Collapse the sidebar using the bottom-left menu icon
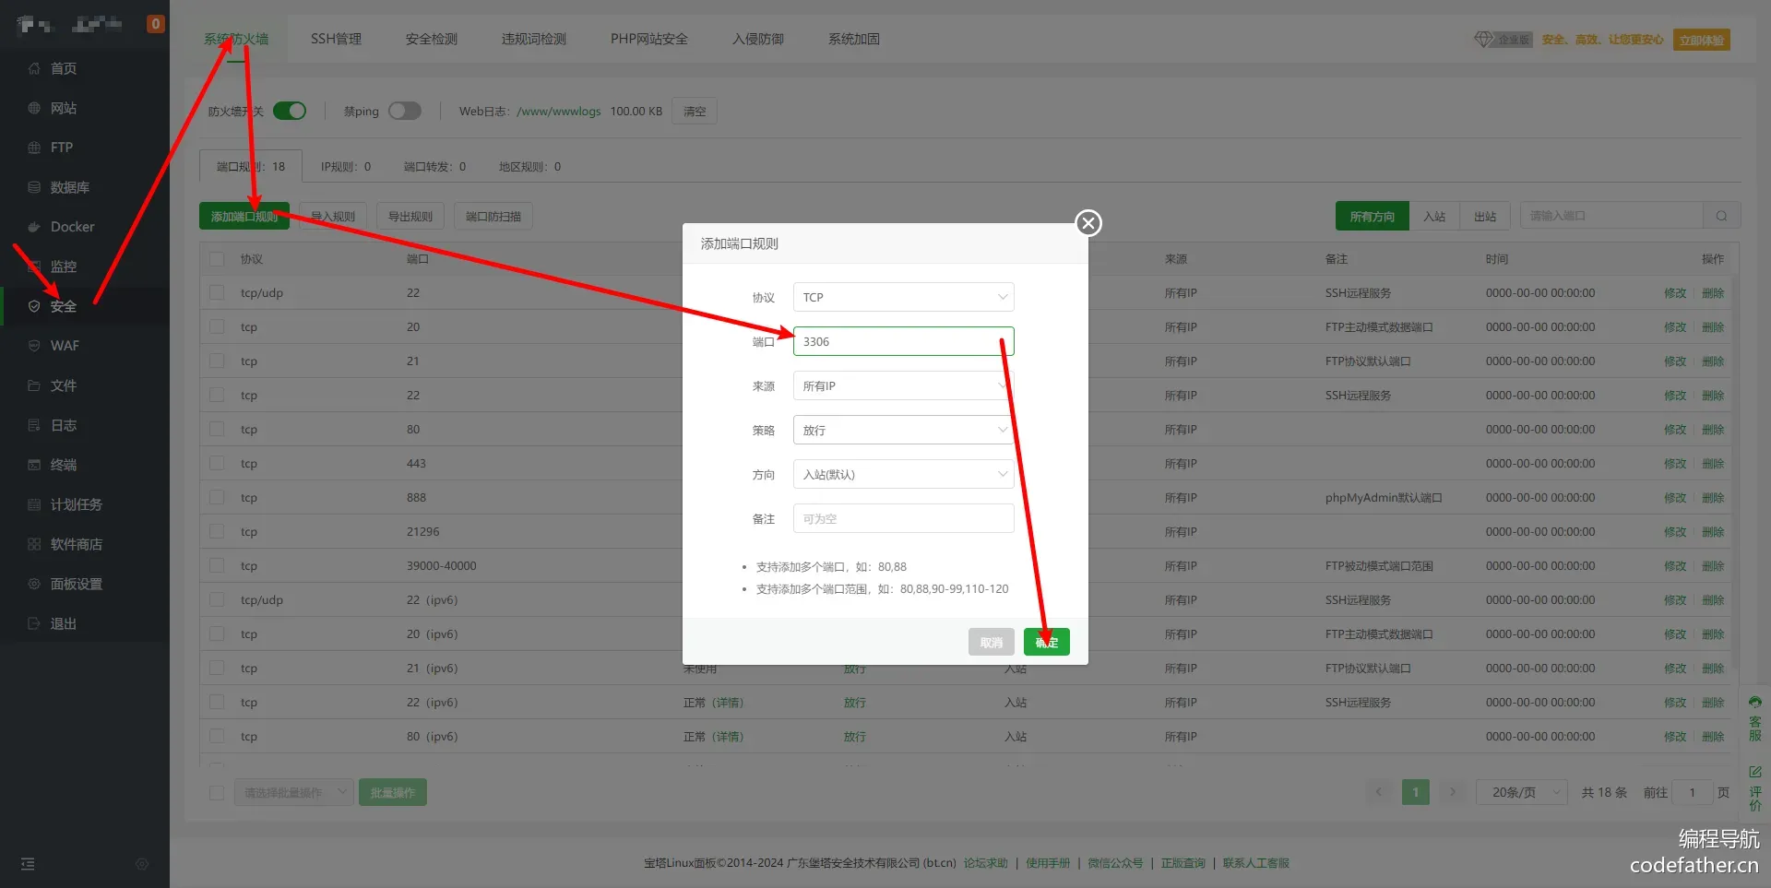1771x888 pixels. pos(28,864)
